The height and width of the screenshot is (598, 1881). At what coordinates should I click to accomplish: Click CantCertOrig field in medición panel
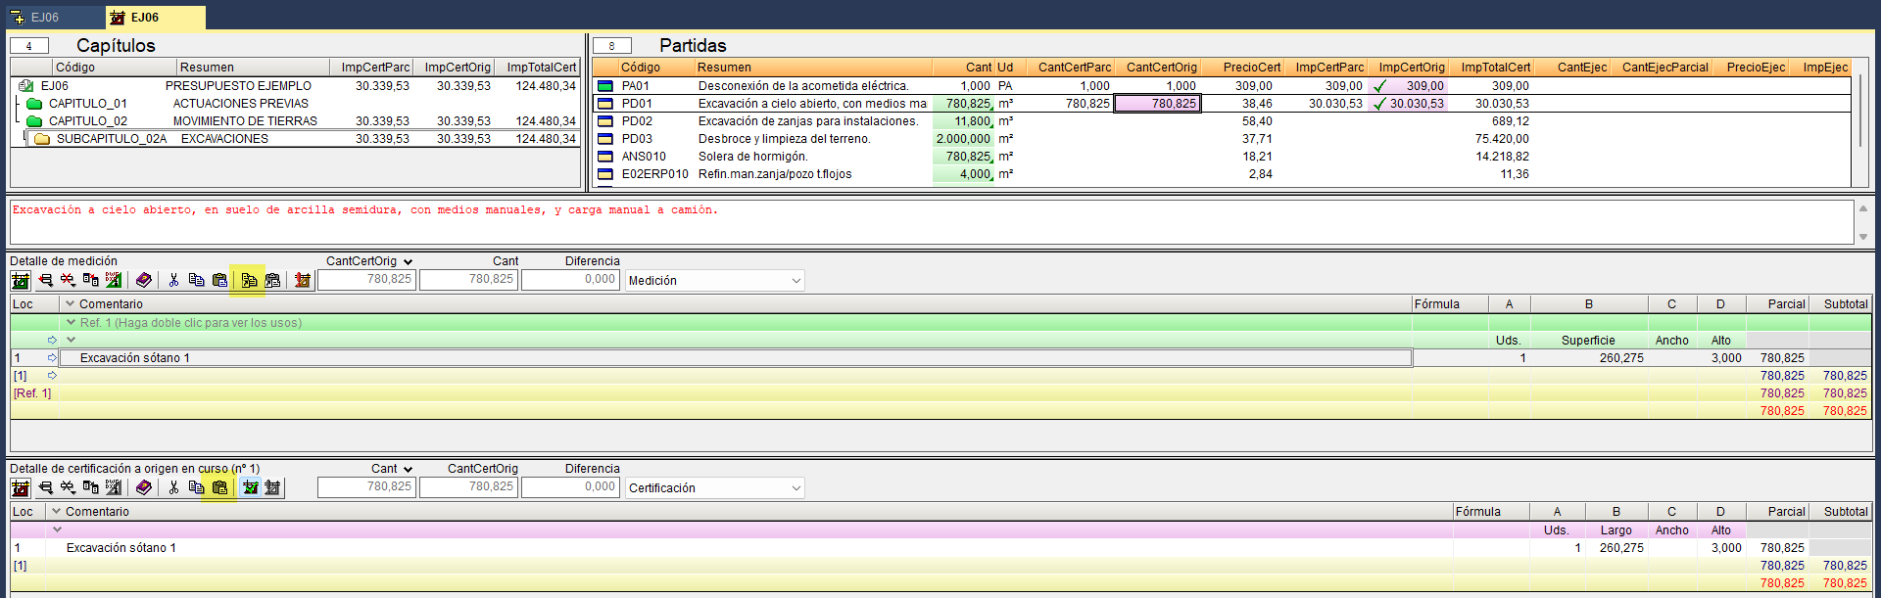(366, 280)
